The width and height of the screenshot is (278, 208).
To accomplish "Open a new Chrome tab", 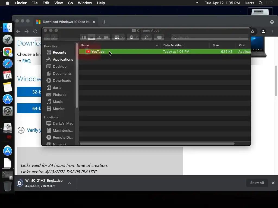I will pyautogui.click(x=104, y=22).
